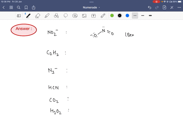Screen dimensions: 183x137
Task: Close the editing toolbar with X
Action: [x=172, y=8]
